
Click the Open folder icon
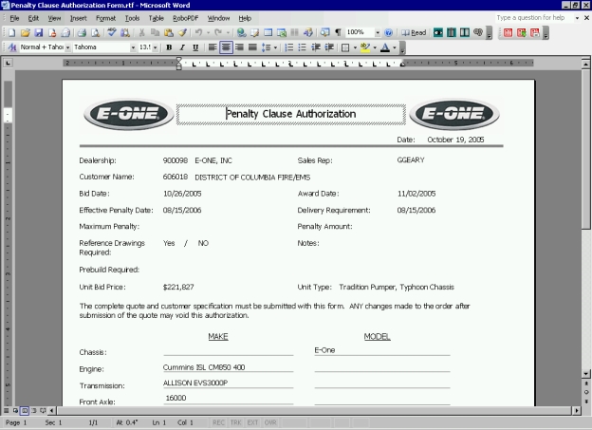(x=26, y=33)
